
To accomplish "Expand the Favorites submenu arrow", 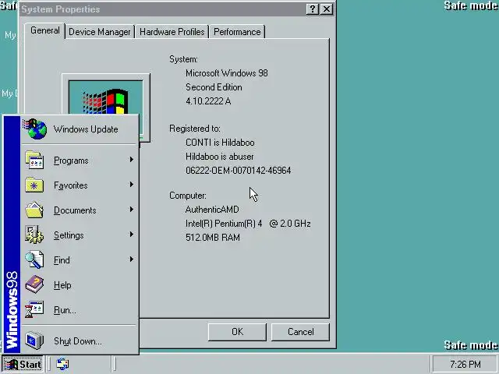I will 132,185.
